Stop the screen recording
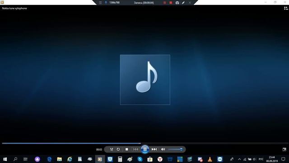289x163 pixels. tap(171, 3)
